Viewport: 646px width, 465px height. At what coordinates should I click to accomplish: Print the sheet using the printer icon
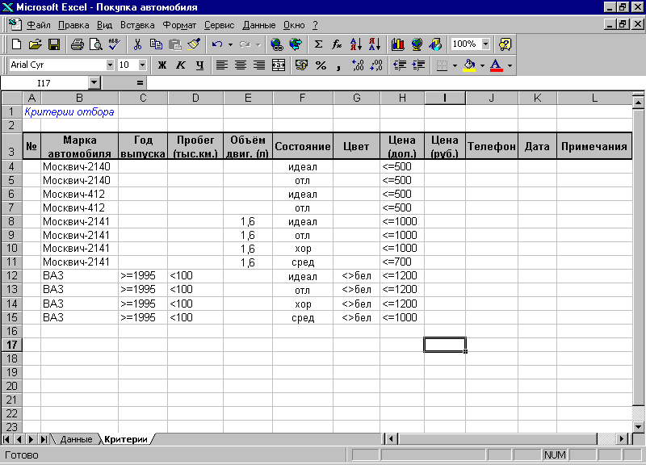[77, 44]
